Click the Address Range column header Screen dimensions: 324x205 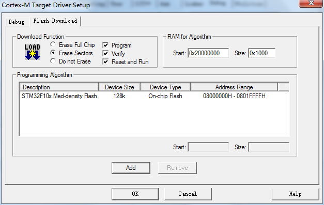(234, 87)
